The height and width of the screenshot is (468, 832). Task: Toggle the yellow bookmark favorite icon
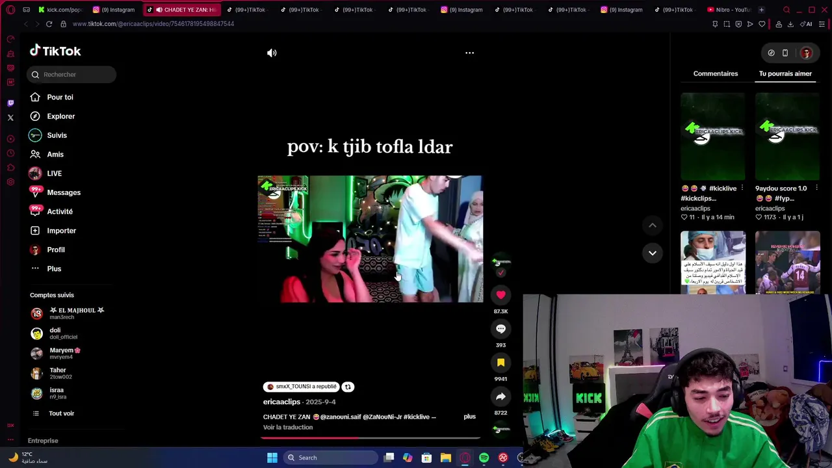point(500,363)
